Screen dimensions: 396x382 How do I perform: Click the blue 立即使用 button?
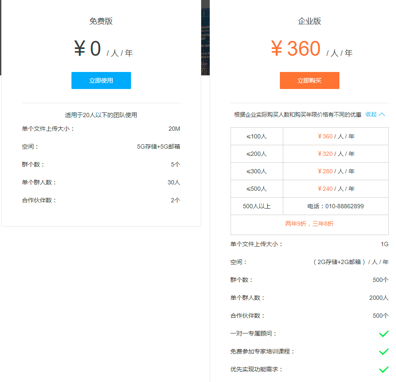(101, 80)
